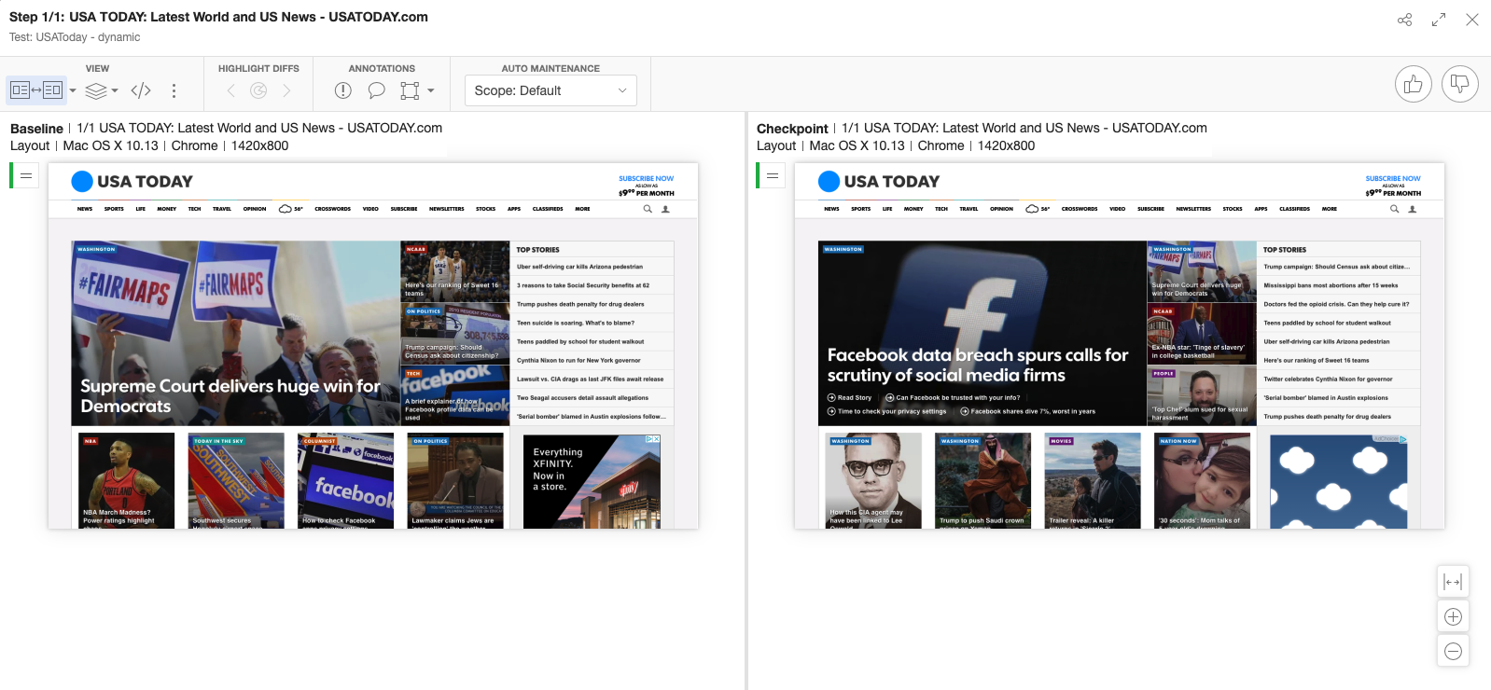Select the region annotation tool
1491x690 pixels.
click(x=410, y=90)
